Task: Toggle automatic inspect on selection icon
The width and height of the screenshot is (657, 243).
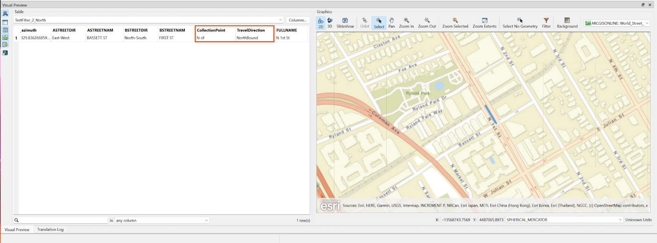Action: tap(5, 14)
